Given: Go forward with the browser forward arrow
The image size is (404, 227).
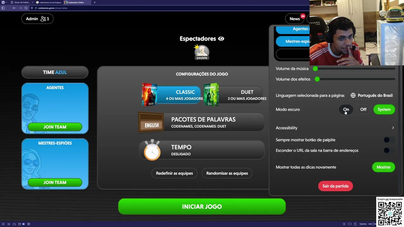Looking at the screenshot, I should click(20, 8).
